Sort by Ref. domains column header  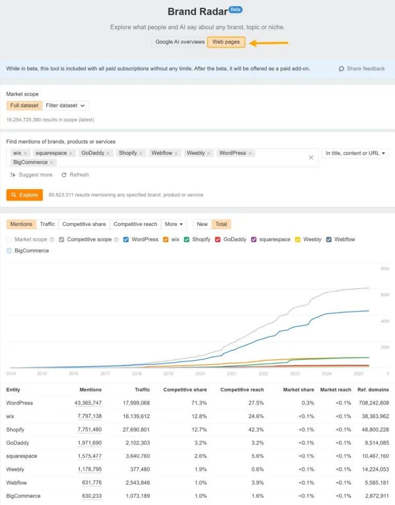(x=373, y=390)
